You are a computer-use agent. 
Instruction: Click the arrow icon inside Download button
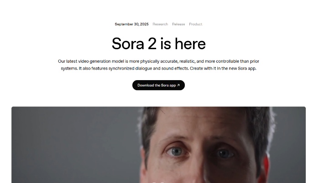point(178,85)
